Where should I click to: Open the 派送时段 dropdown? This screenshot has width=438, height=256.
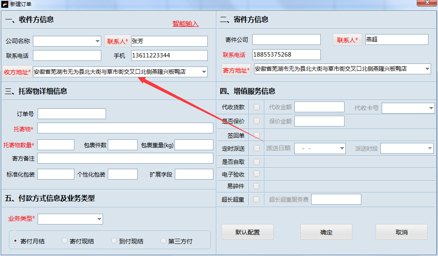(x=429, y=148)
